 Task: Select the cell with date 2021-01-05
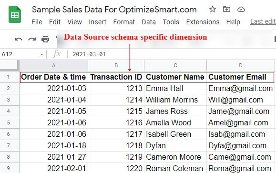click(54, 111)
